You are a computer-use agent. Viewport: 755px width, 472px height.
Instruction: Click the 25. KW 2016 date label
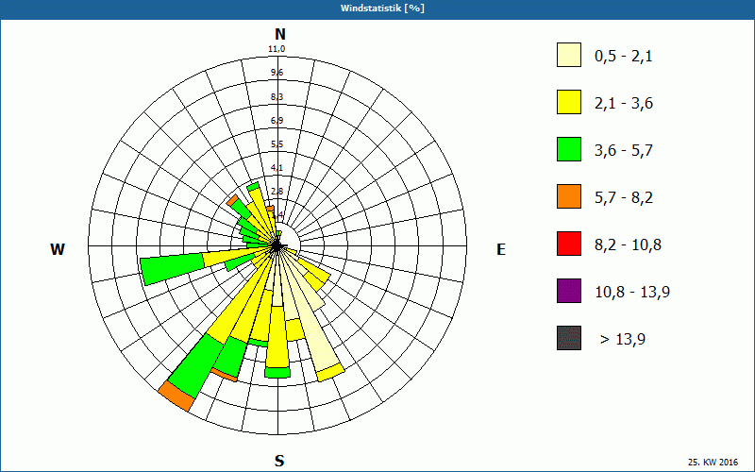point(713,462)
